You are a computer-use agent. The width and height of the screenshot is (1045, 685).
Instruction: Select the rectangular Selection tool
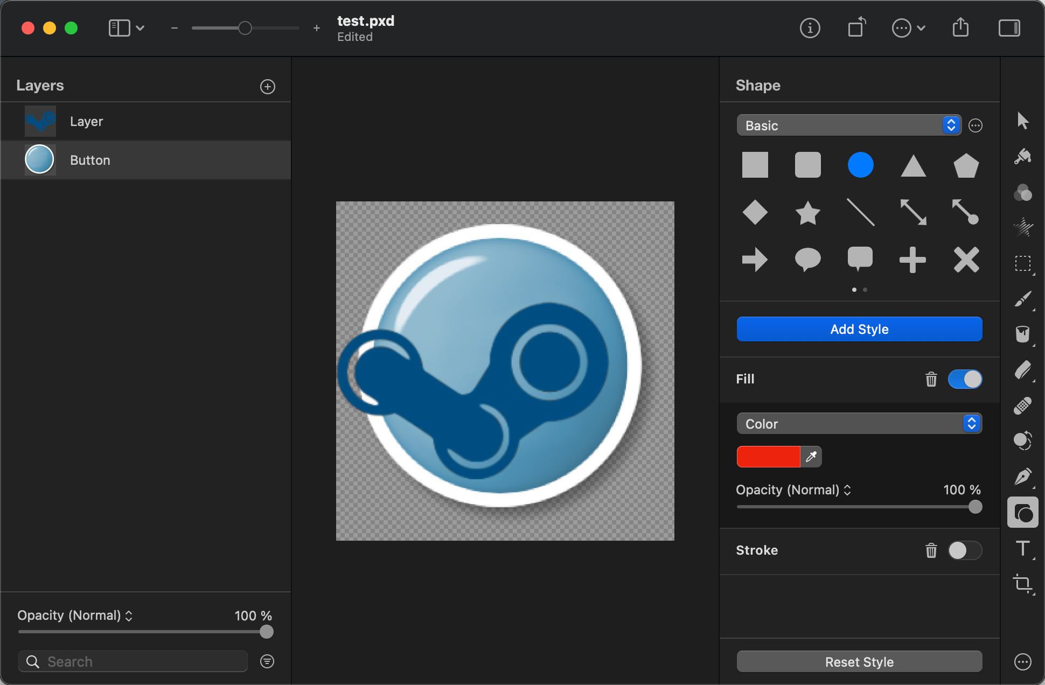point(1022,263)
